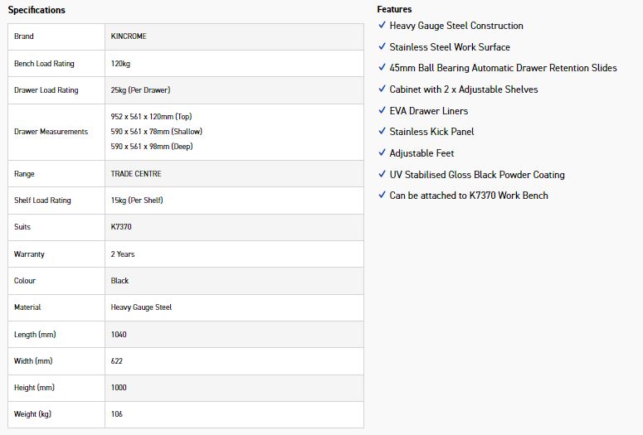Click the checkmark next to Stainless Kick Panel

(x=382, y=131)
